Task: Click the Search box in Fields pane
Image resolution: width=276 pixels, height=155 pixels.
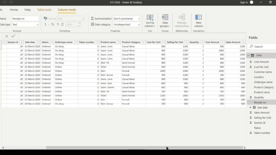Action: [x=262, y=46]
